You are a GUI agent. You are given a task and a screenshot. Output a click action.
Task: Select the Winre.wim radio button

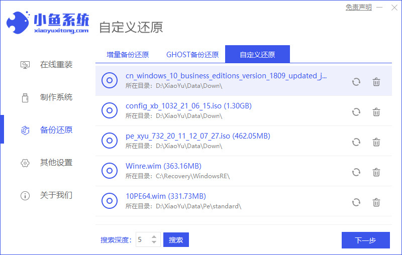click(x=110, y=171)
